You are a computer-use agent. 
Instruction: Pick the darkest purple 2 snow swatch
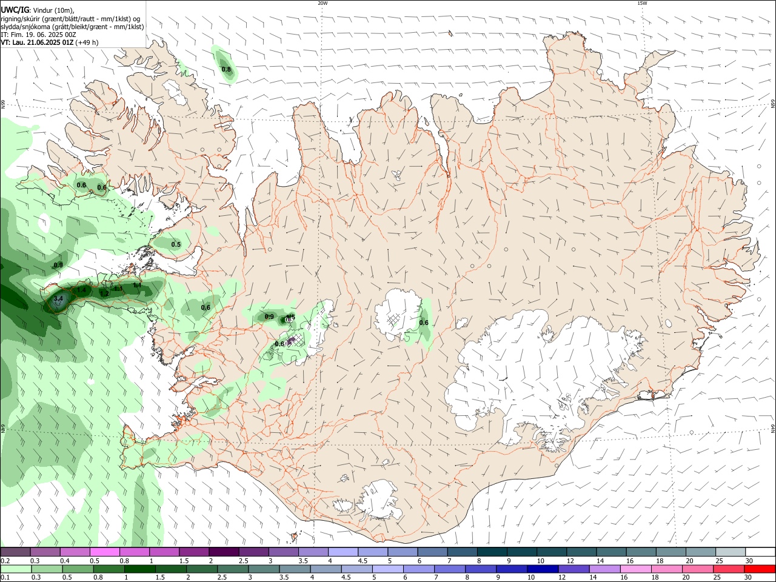point(223,552)
